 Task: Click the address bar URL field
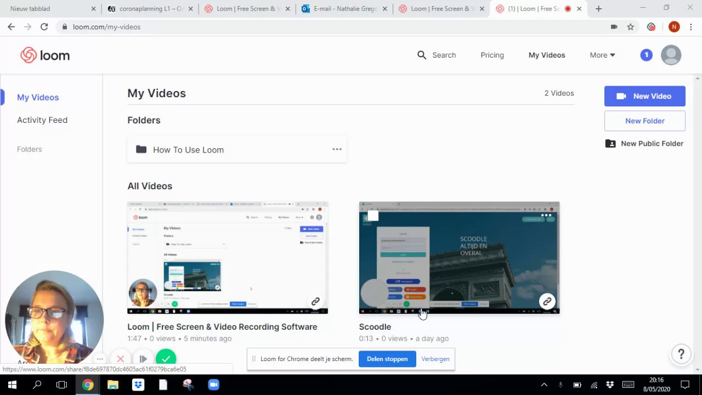tap(329, 26)
